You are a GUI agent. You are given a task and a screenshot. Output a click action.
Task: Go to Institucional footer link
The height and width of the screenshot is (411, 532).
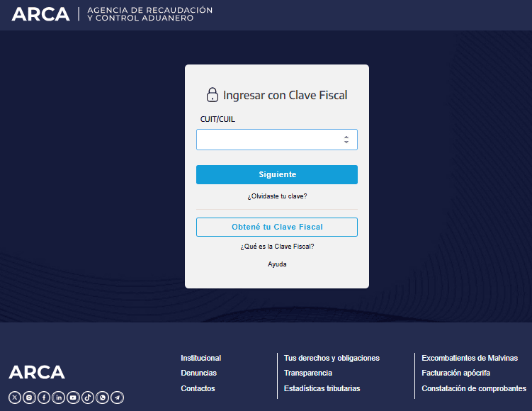(201, 358)
